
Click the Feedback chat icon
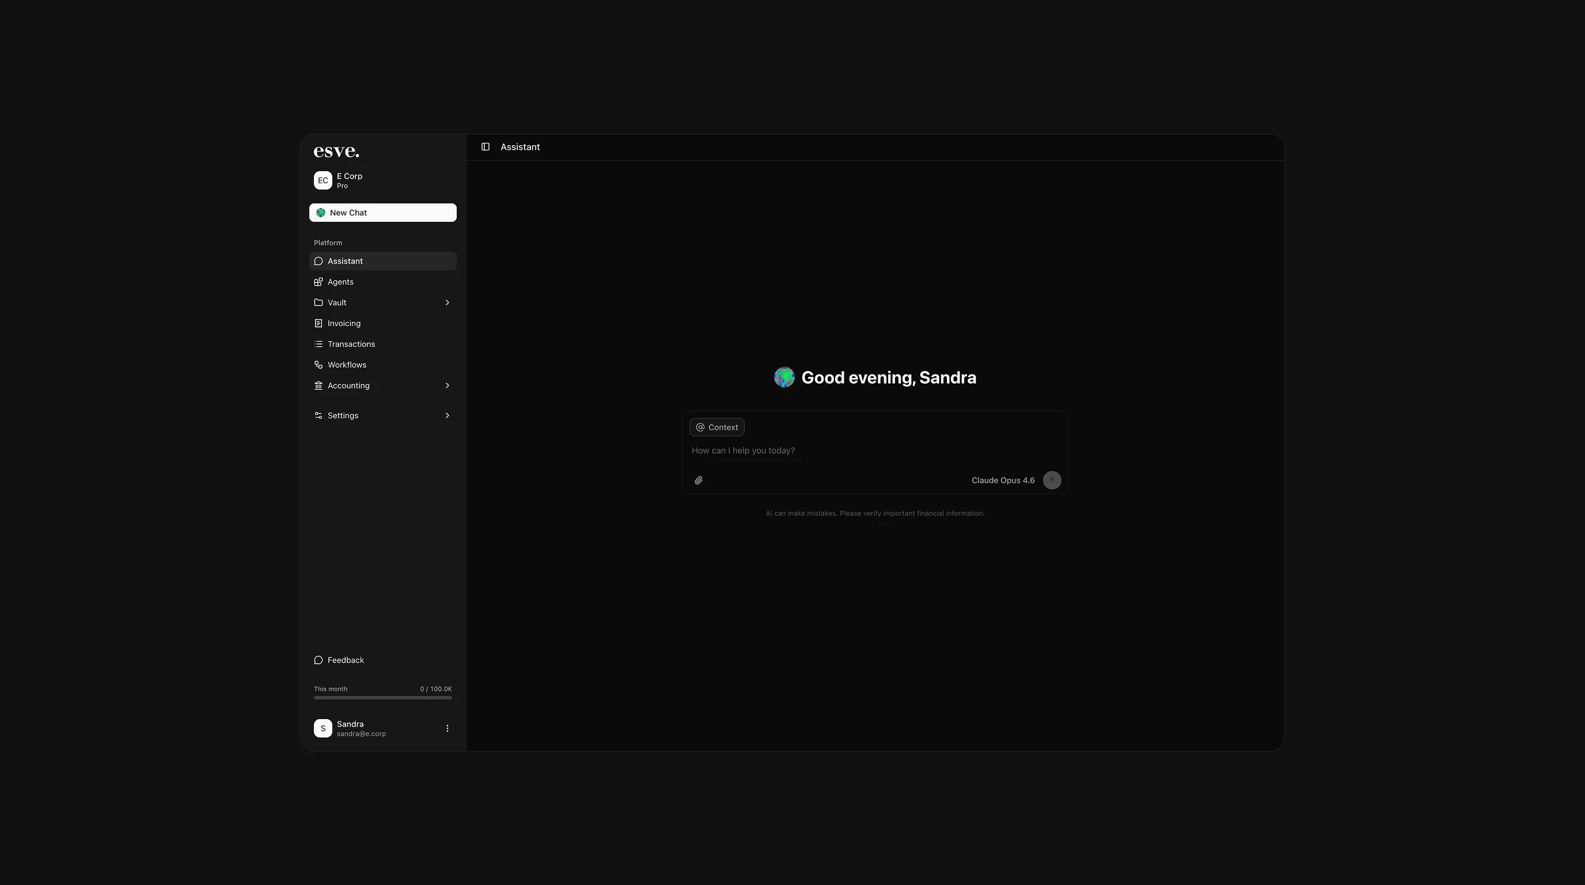318,660
